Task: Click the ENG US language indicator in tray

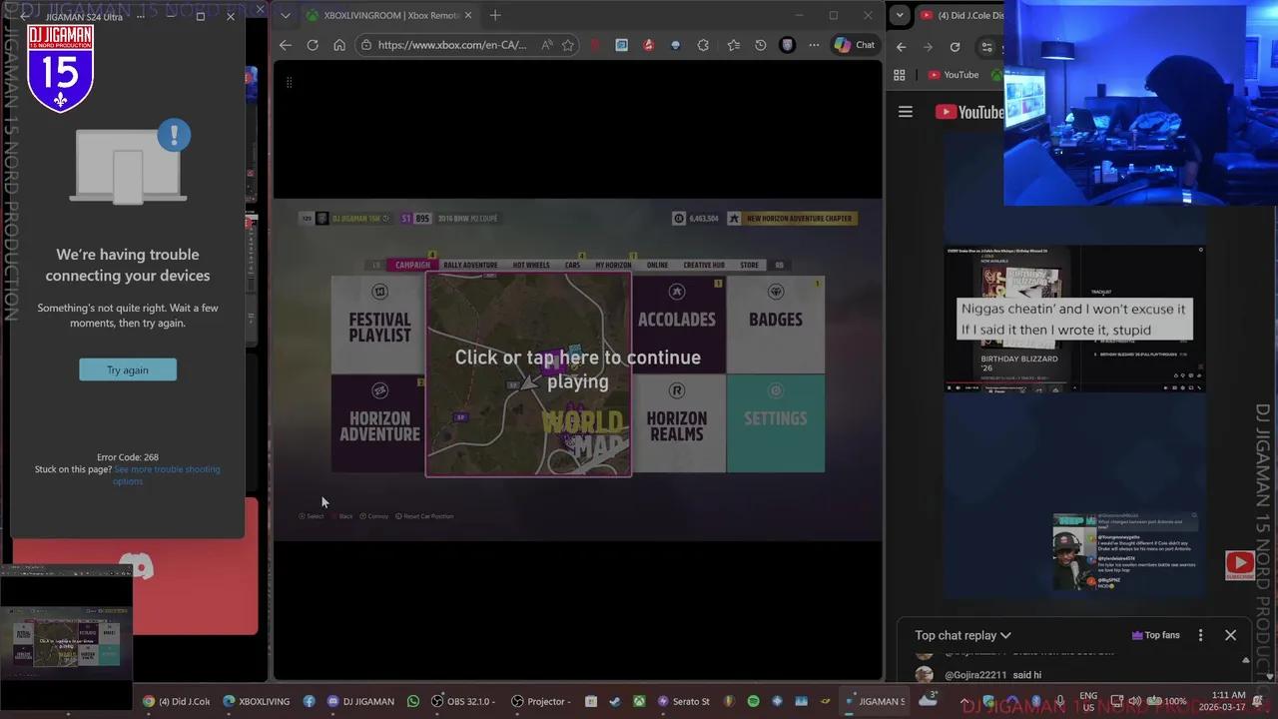Action: [x=1088, y=701]
